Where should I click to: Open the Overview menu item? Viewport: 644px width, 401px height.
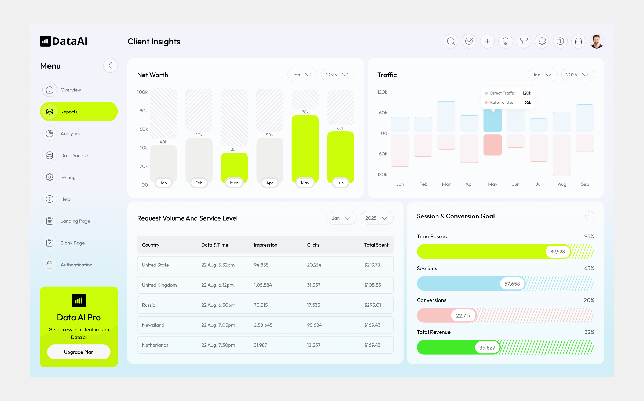point(71,90)
